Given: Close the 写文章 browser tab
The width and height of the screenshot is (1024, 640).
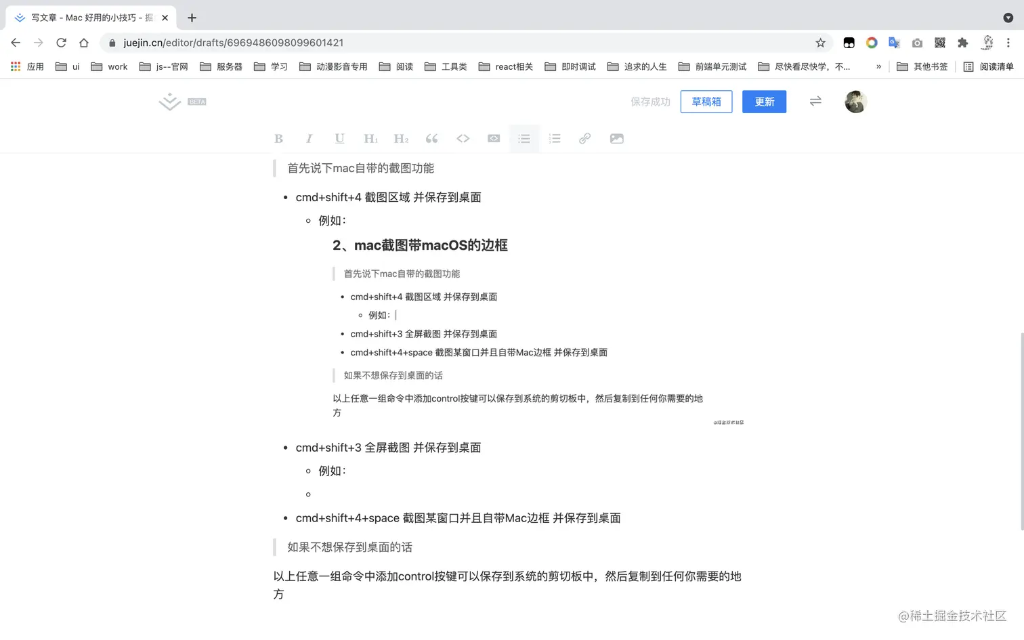Looking at the screenshot, I should [x=165, y=18].
